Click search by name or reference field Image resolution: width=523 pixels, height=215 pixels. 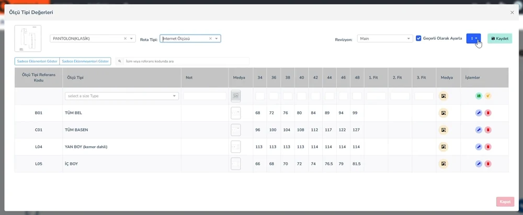[x=186, y=62]
